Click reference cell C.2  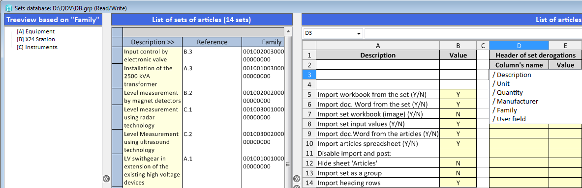[212, 142]
